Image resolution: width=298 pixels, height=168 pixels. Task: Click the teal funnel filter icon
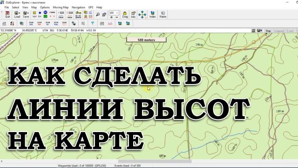(93, 23)
